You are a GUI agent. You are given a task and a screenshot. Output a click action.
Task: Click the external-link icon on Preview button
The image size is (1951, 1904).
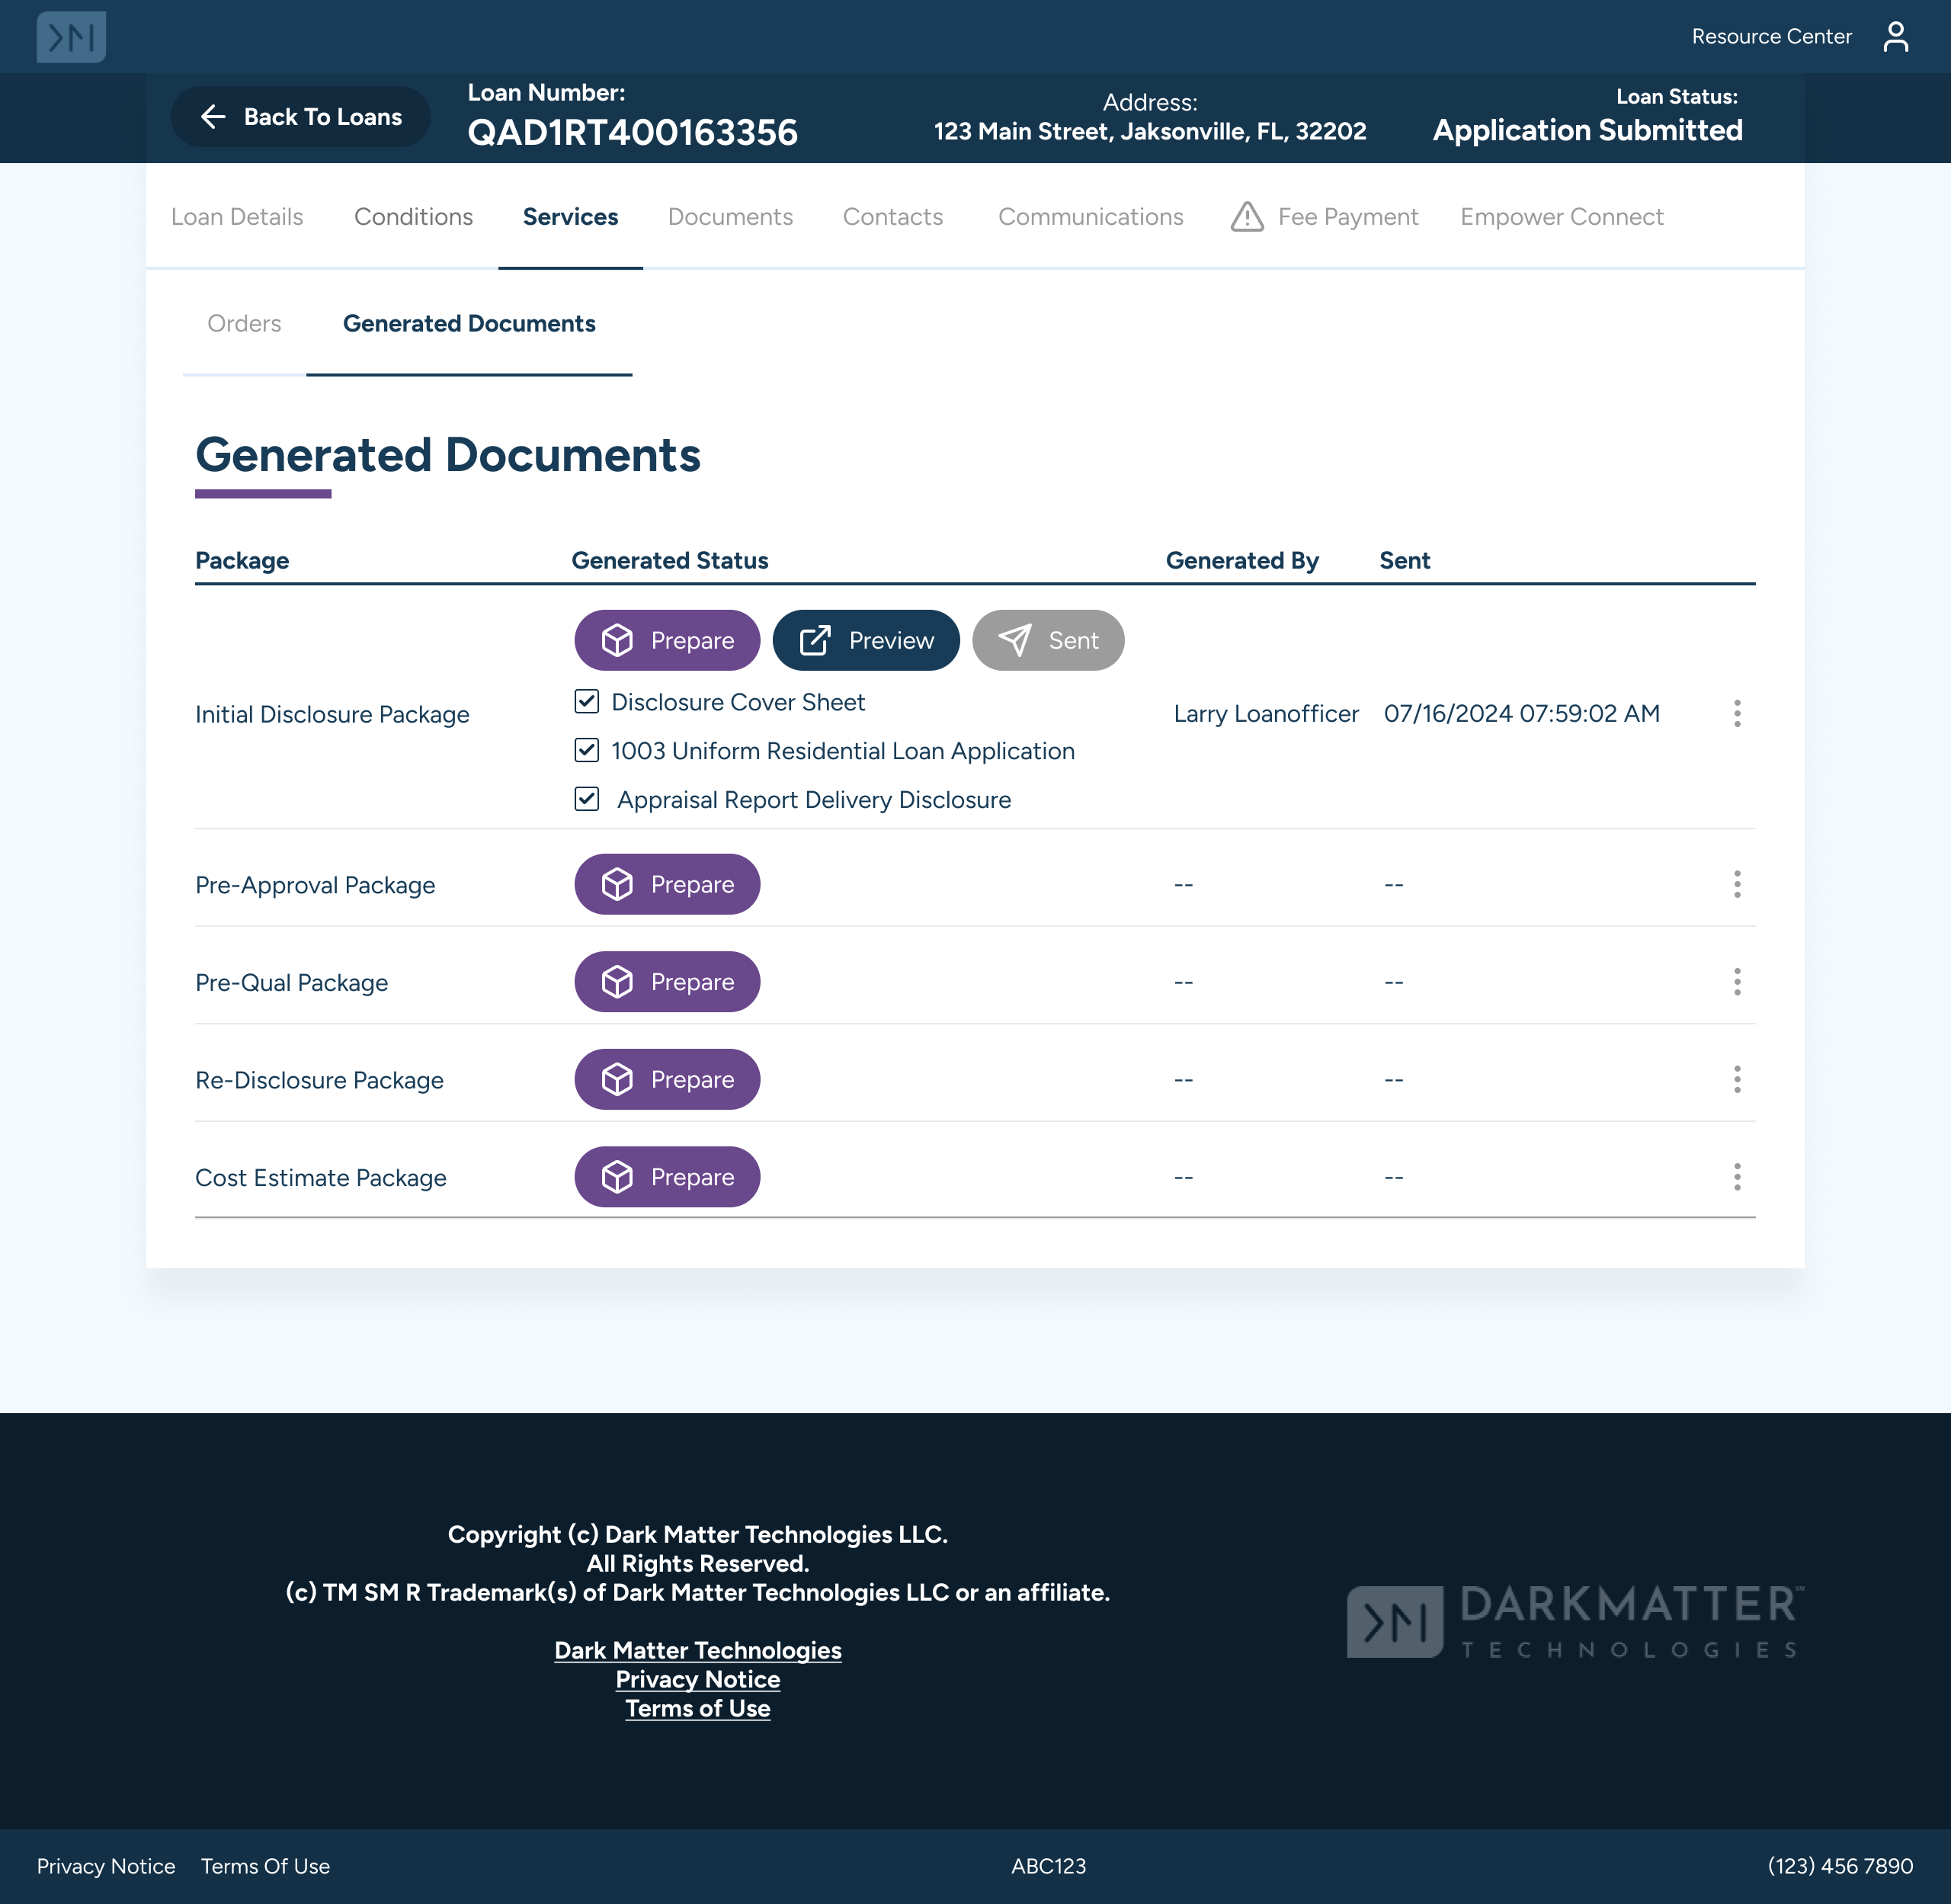pos(815,641)
